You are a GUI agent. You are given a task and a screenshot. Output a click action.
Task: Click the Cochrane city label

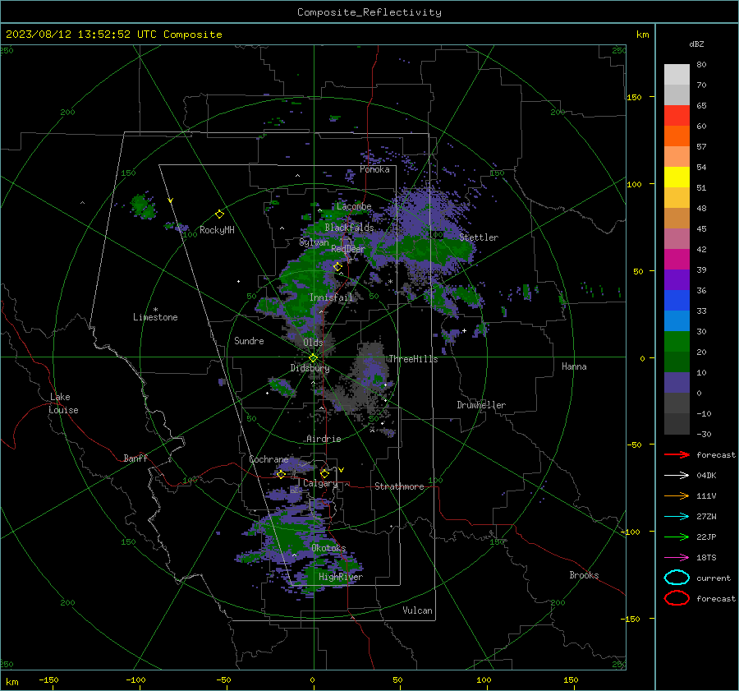pos(269,459)
